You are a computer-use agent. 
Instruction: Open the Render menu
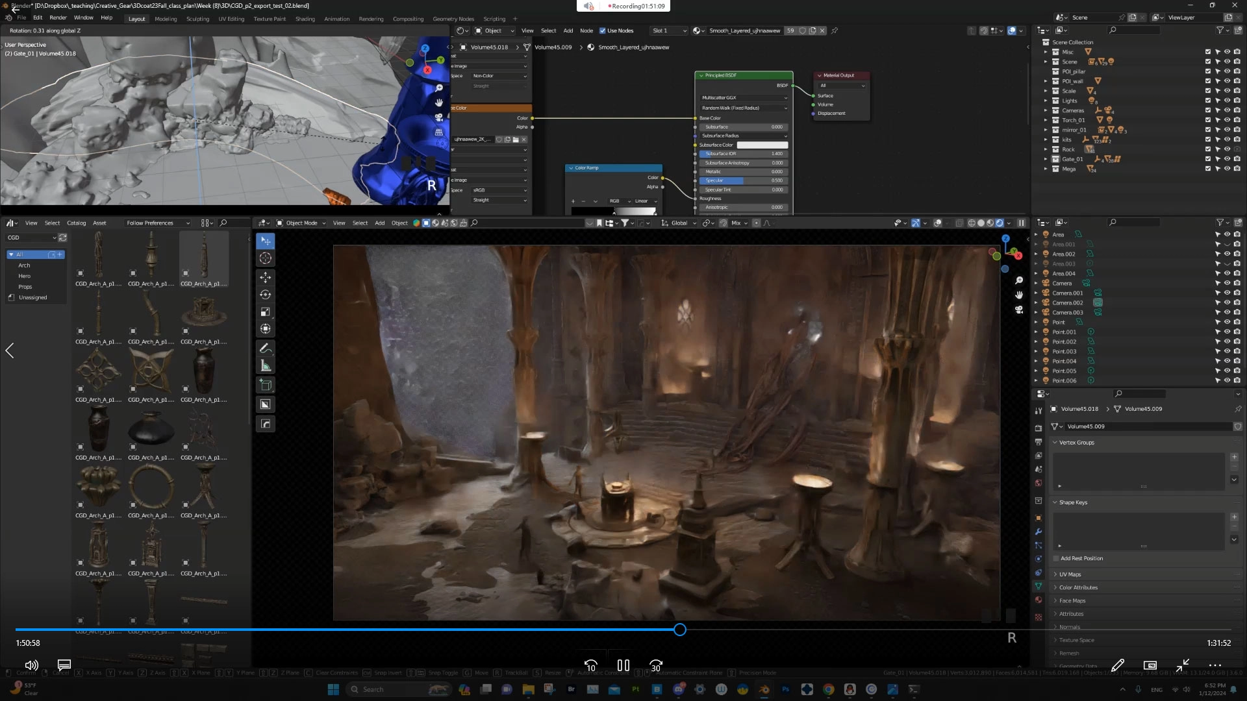(x=58, y=18)
